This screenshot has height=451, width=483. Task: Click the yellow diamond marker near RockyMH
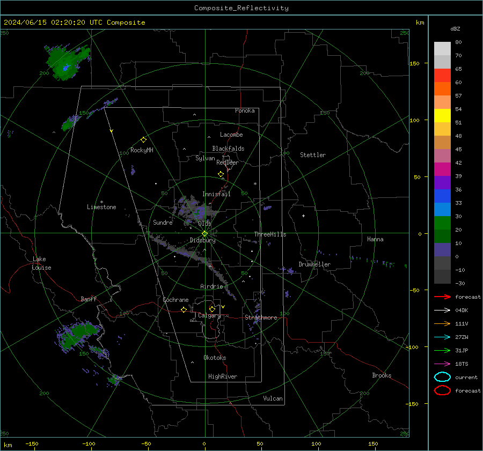click(143, 140)
